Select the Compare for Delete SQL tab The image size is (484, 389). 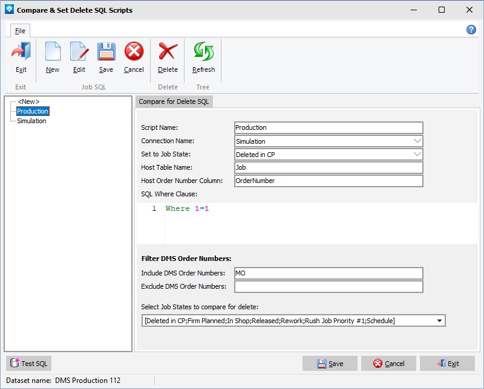174,101
